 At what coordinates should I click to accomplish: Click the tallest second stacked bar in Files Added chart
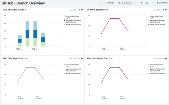point(27,34)
